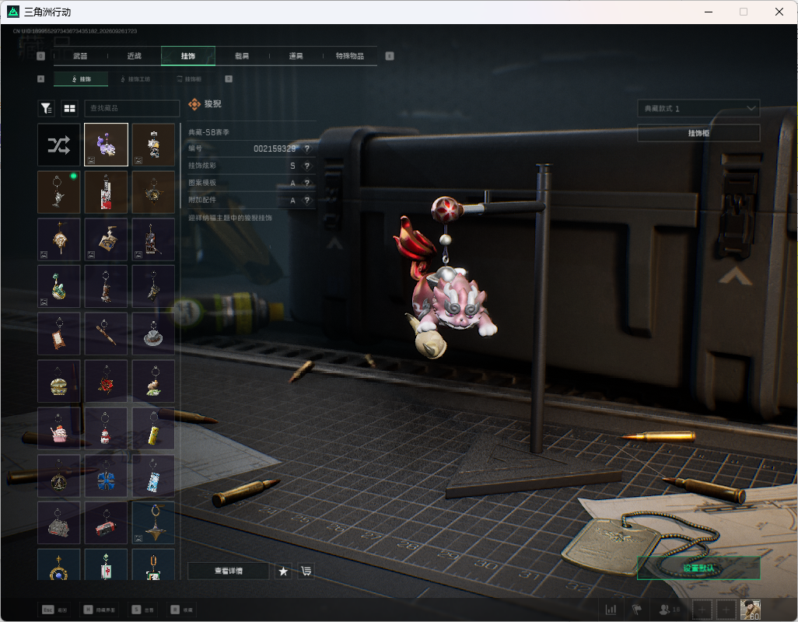Switch to grid view layout icon
Image resolution: width=798 pixels, height=622 pixels.
point(69,108)
